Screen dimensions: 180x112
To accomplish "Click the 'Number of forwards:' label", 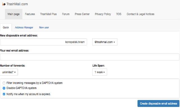I will point(12,66).
